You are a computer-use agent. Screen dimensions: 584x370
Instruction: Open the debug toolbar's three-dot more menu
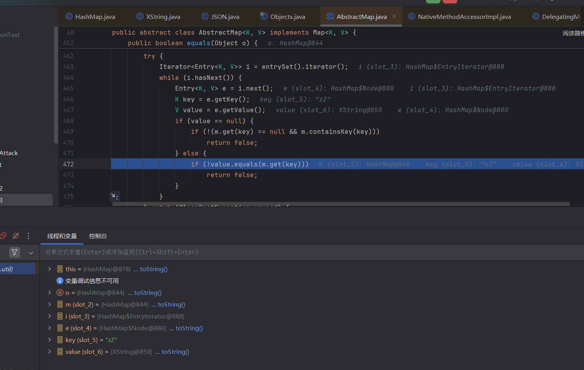[28, 236]
